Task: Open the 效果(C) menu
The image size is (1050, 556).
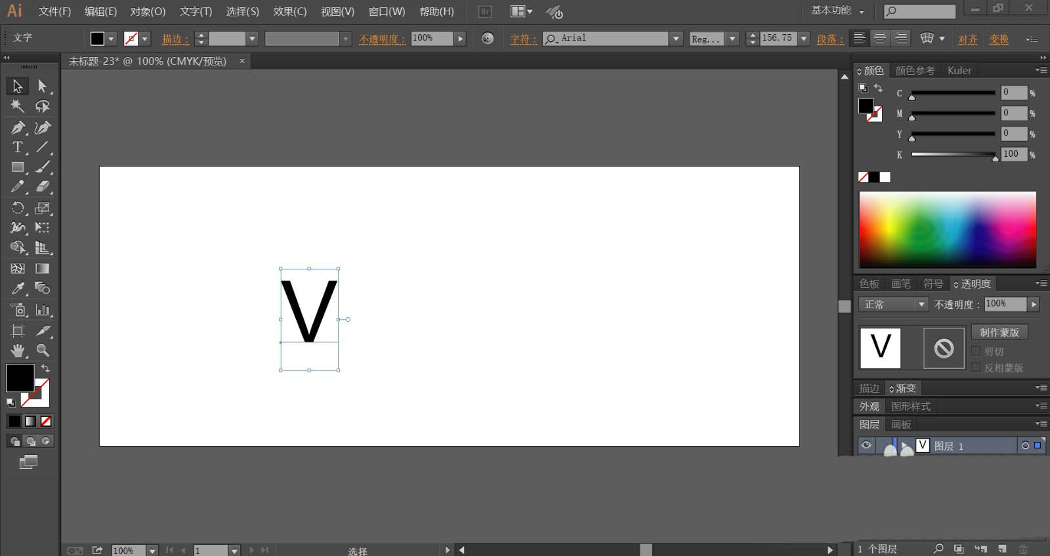Action: [x=290, y=12]
